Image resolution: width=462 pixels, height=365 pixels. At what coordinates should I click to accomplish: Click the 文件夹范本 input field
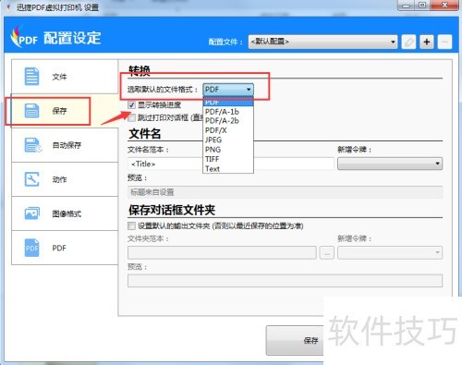[x=222, y=252]
